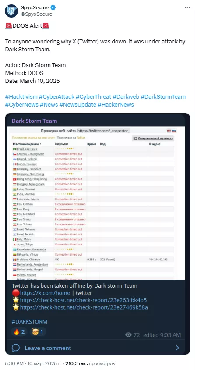This screenshot has height=370, width=197.
Task: Click the #DARKSTORM hashtag in the Telegram post
Action: click(29, 322)
